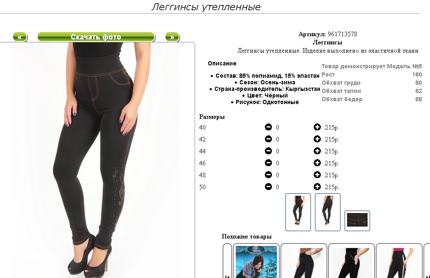Click plus icon for size 44
Viewport: 430px width, 278px height.
point(317,151)
